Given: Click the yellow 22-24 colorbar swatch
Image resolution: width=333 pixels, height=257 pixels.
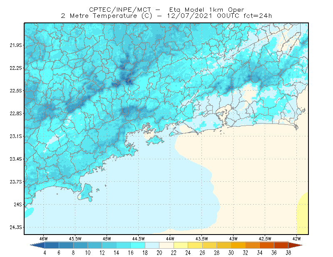Looking at the screenshot, I should [181, 245].
